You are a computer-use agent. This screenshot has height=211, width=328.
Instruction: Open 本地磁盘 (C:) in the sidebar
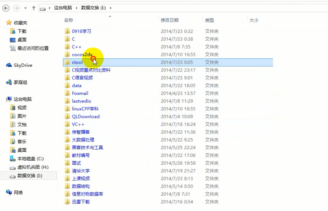coord(30,158)
